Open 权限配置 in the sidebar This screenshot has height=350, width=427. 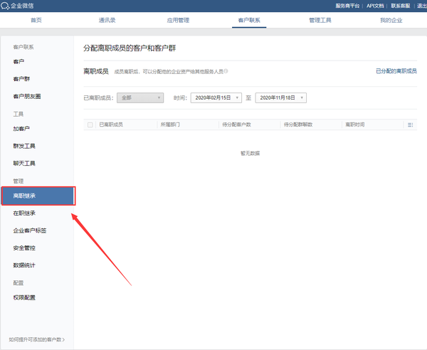click(x=24, y=297)
